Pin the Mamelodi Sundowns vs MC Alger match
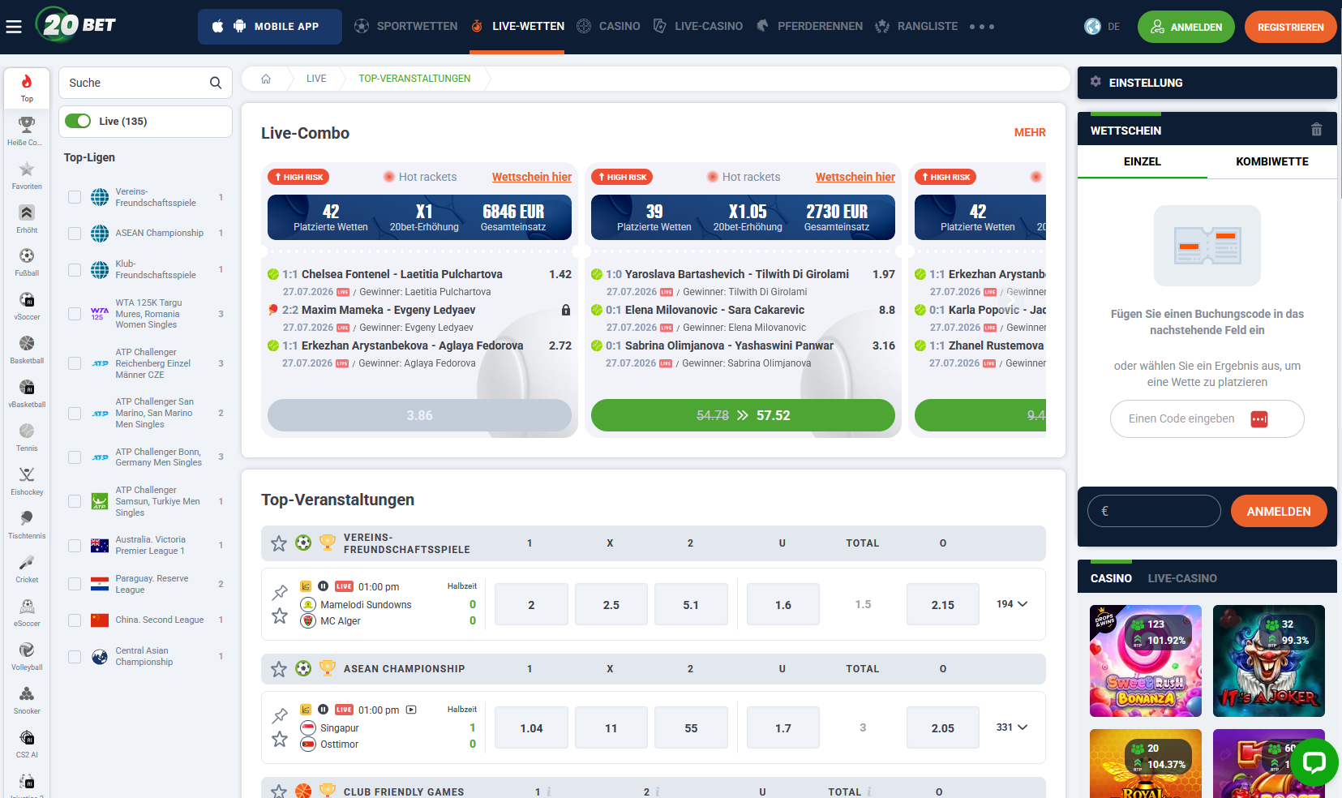Image resolution: width=1342 pixels, height=798 pixels. pyautogui.click(x=280, y=592)
